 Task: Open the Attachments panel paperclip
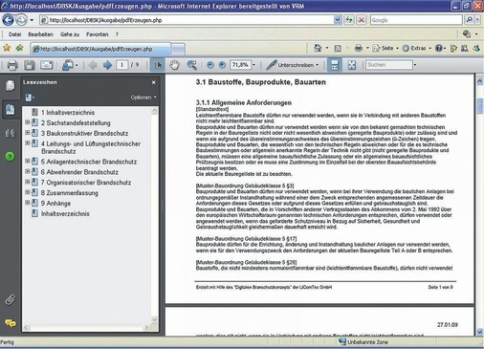click(x=11, y=299)
